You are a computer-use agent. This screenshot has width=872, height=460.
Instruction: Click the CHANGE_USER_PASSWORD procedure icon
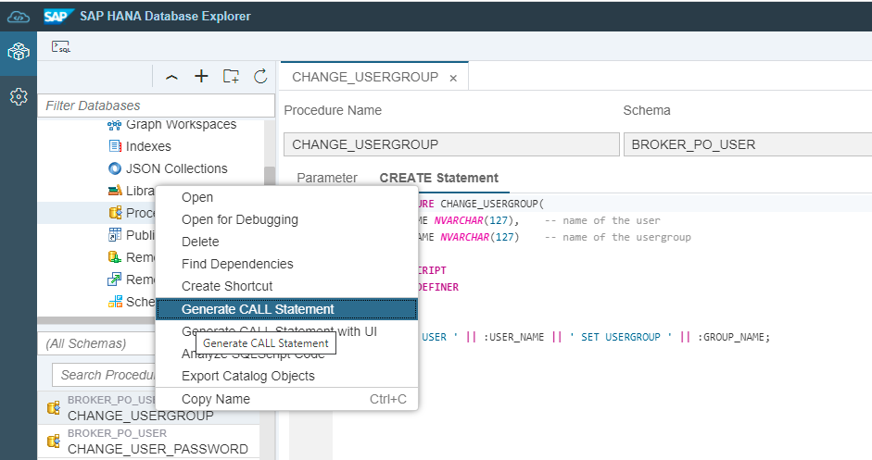tap(54, 441)
